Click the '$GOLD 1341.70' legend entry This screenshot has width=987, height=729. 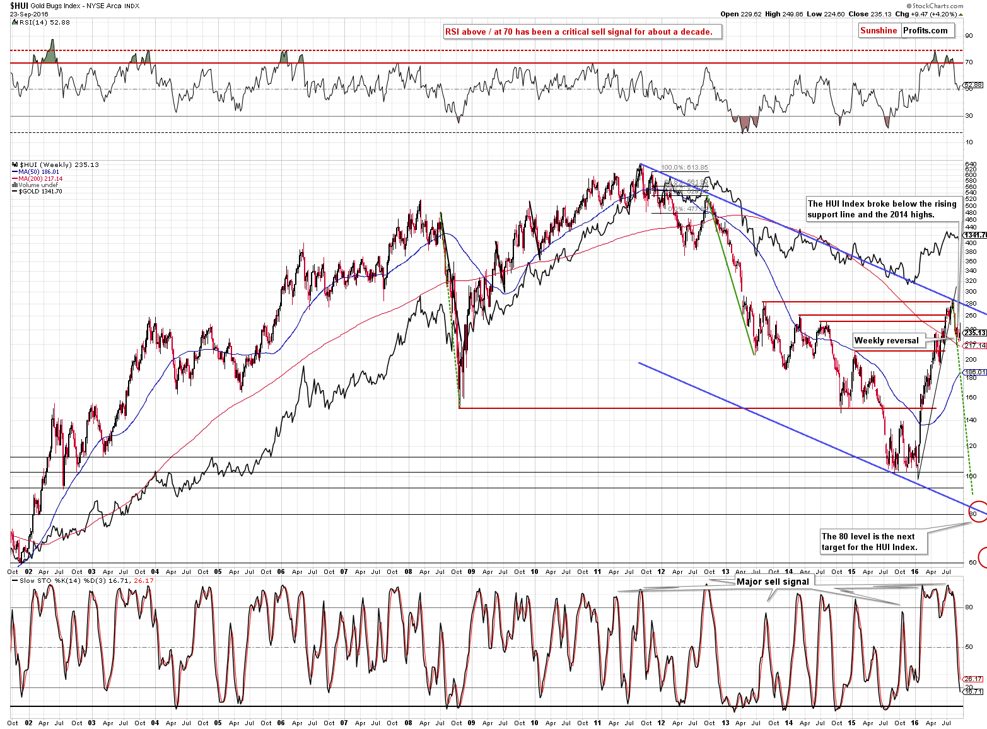(x=40, y=192)
